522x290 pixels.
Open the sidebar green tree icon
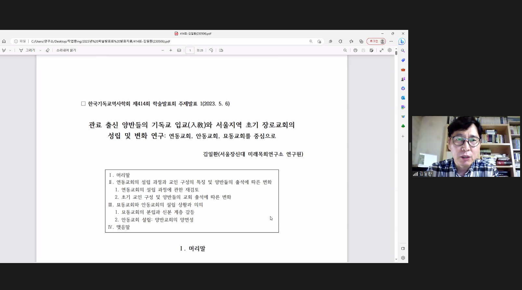[403, 126]
